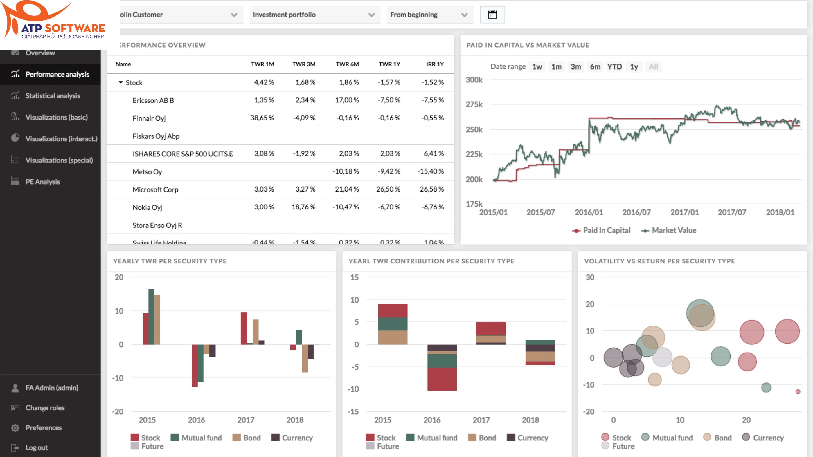
Task: Click the calendar date picker icon
Action: click(x=492, y=15)
